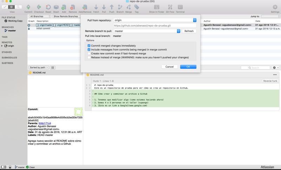
Task: Click the Add/Remove toolbar icon
Action: 85,7
